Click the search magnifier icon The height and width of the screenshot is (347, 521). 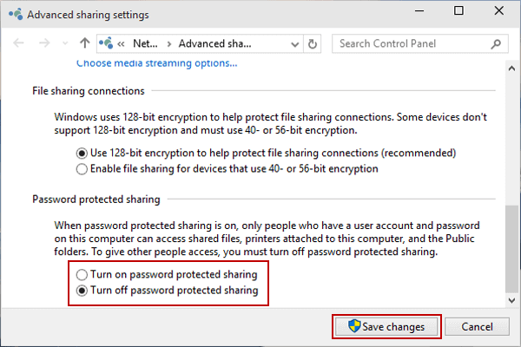(x=498, y=43)
